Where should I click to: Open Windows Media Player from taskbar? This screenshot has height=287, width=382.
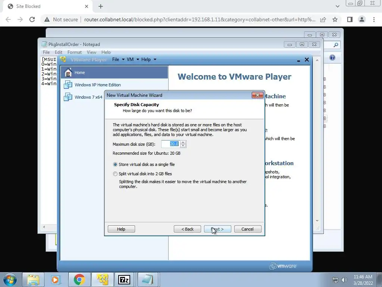click(x=56, y=280)
